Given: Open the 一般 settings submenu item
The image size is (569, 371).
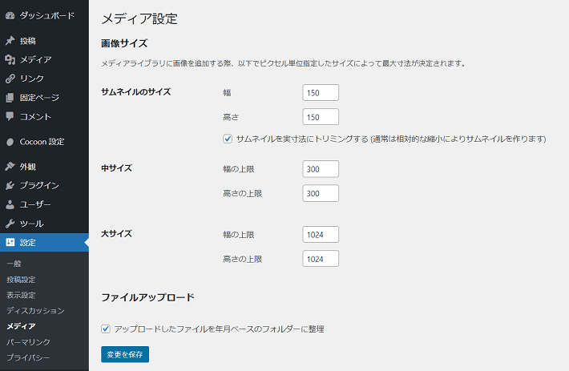Looking at the screenshot, I should pyautogui.click(x=14, y=264).
